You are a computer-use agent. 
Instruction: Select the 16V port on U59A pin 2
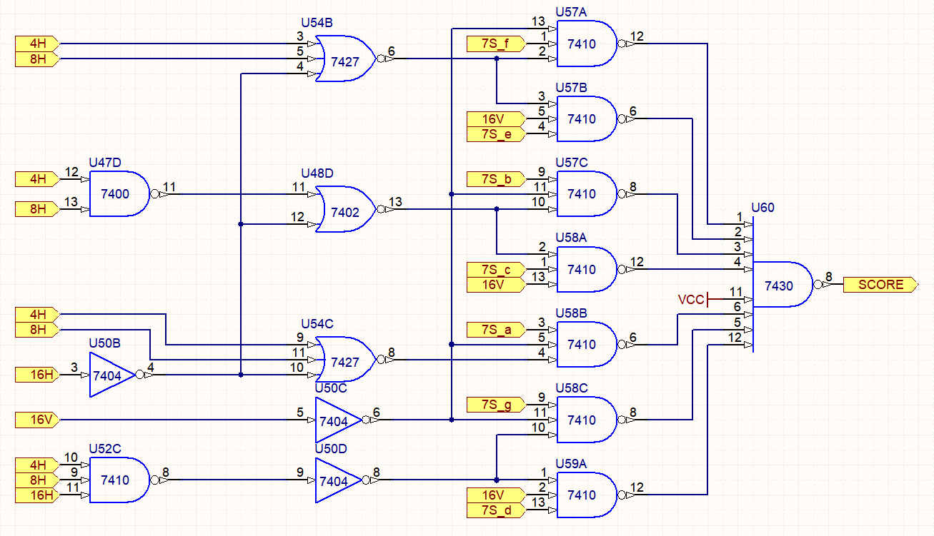coord(495,495)
